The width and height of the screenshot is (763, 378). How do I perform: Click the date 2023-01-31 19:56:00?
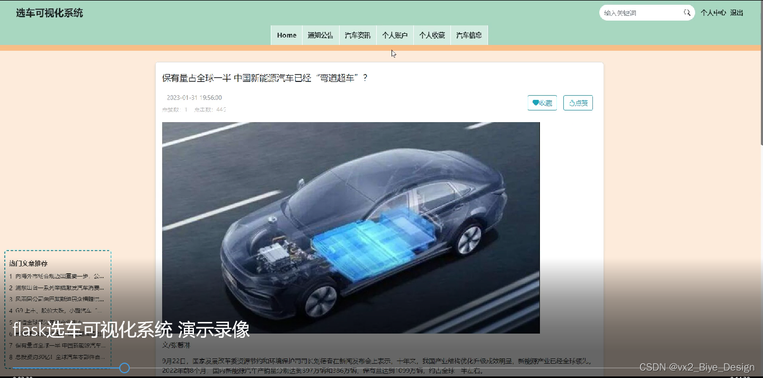pyautogui.click(x=194, y=98)
